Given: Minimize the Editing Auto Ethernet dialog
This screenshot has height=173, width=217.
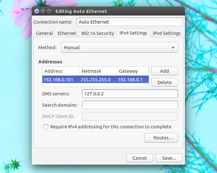Looking at the screenshot, I should tap(43, 11).
